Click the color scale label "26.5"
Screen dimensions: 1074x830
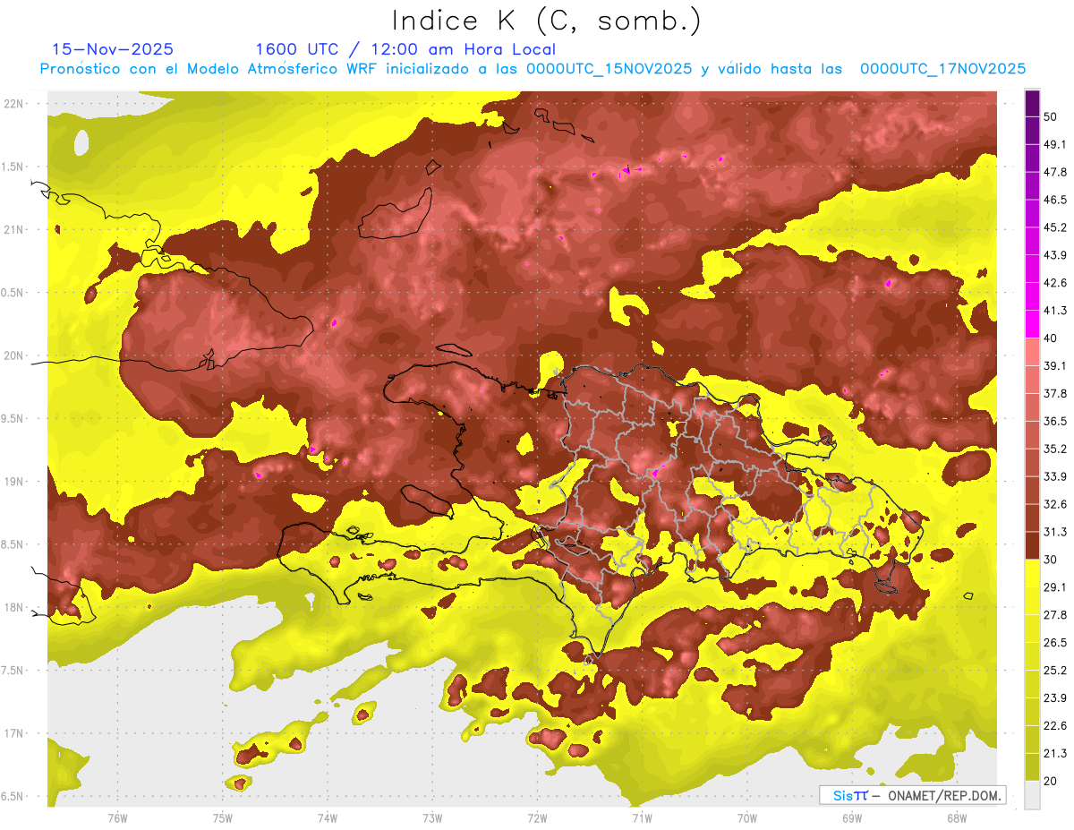pos(1055,643)
